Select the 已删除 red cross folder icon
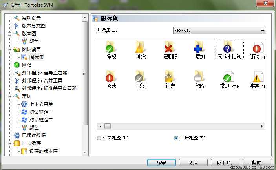This screenshot has height=170, width=276. 170,47
